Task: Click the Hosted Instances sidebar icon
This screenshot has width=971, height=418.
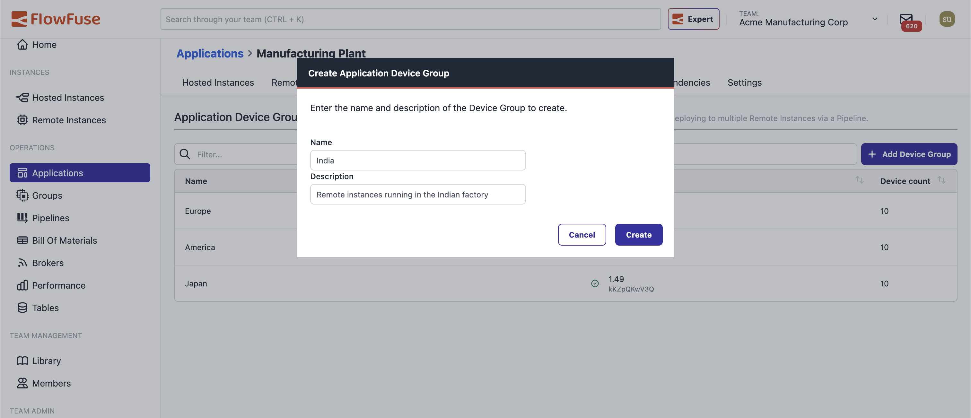Action: [22, 98]
